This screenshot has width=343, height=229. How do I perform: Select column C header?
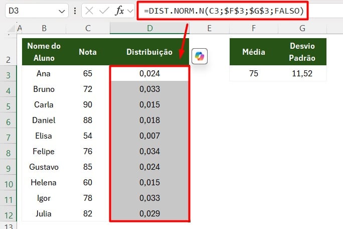(x=88, y=28)
